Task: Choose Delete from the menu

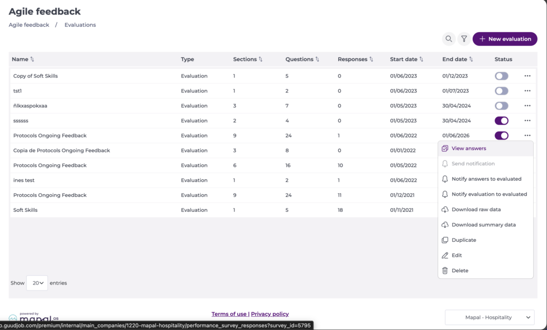Action: (485, 271)
